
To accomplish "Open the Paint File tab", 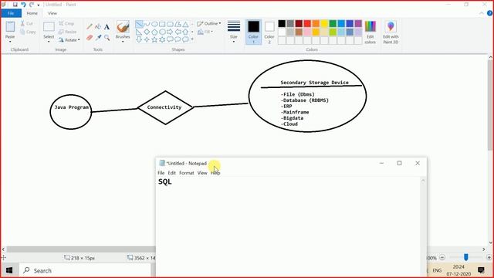I will [x=11, y=13].
